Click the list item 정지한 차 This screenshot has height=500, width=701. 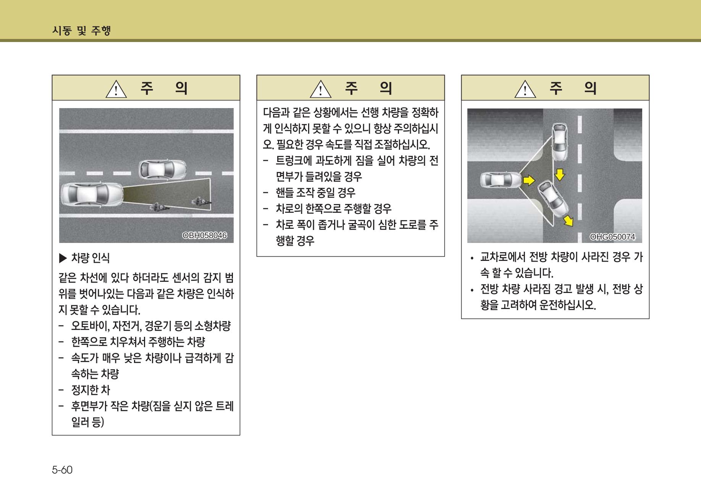[x=90, y=390]
